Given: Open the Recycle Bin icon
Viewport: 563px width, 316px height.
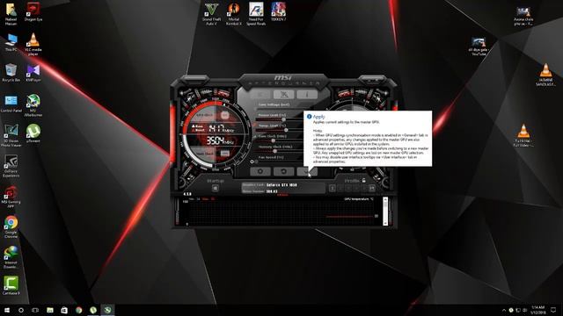Looking at the screenshot, I should (x=11, y=73).
